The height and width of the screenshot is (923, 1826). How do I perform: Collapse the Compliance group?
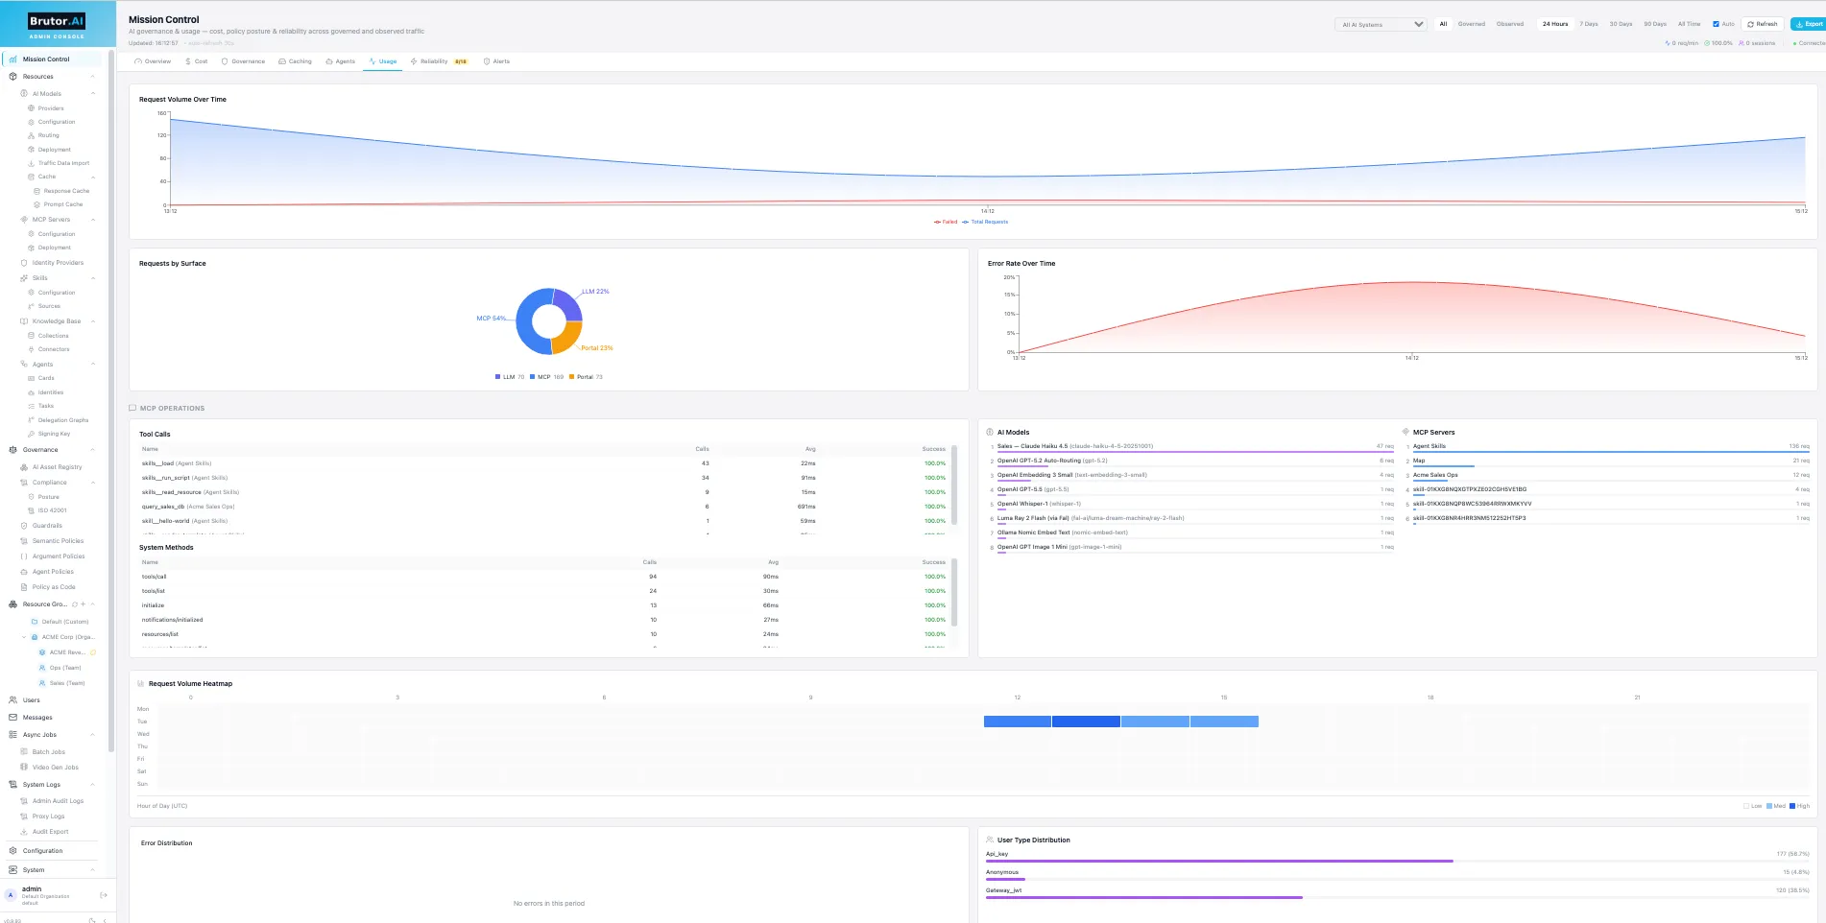93,483
